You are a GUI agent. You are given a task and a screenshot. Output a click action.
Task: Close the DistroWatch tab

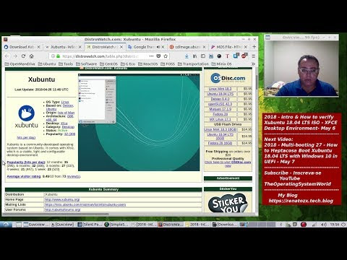pos(121,47)
